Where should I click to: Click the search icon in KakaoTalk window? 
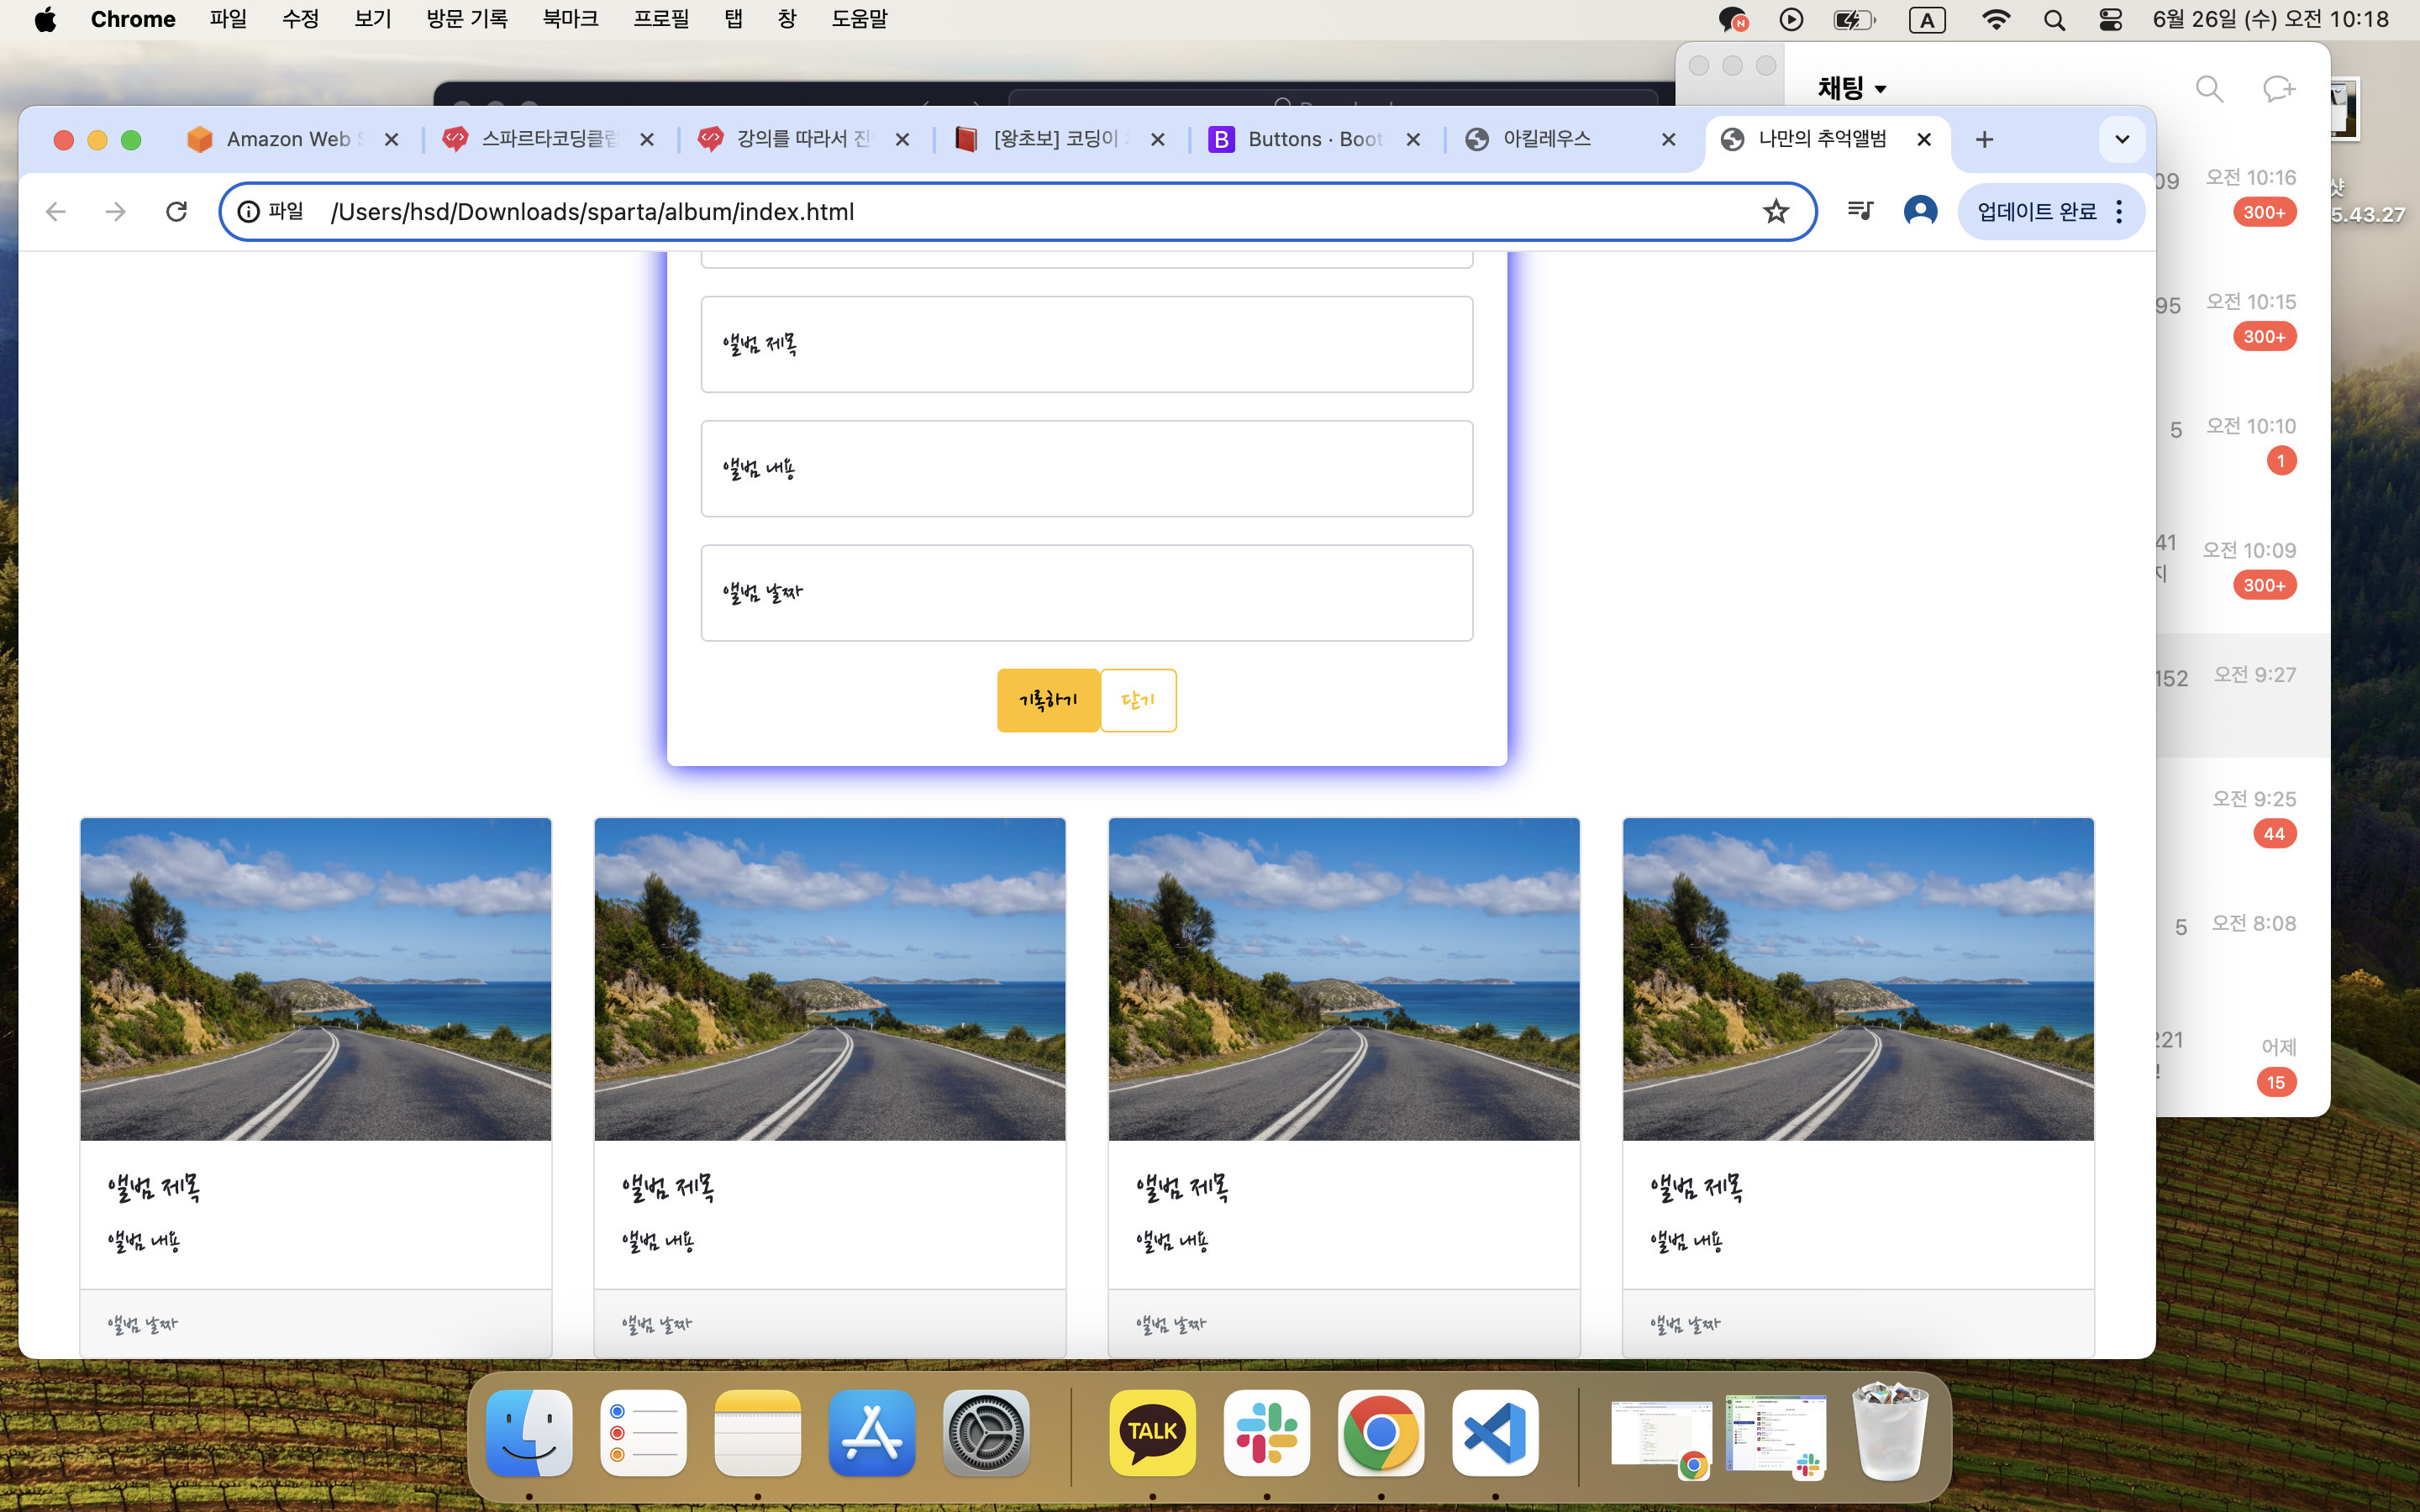pyautogui.click(x=2209, y=89)
